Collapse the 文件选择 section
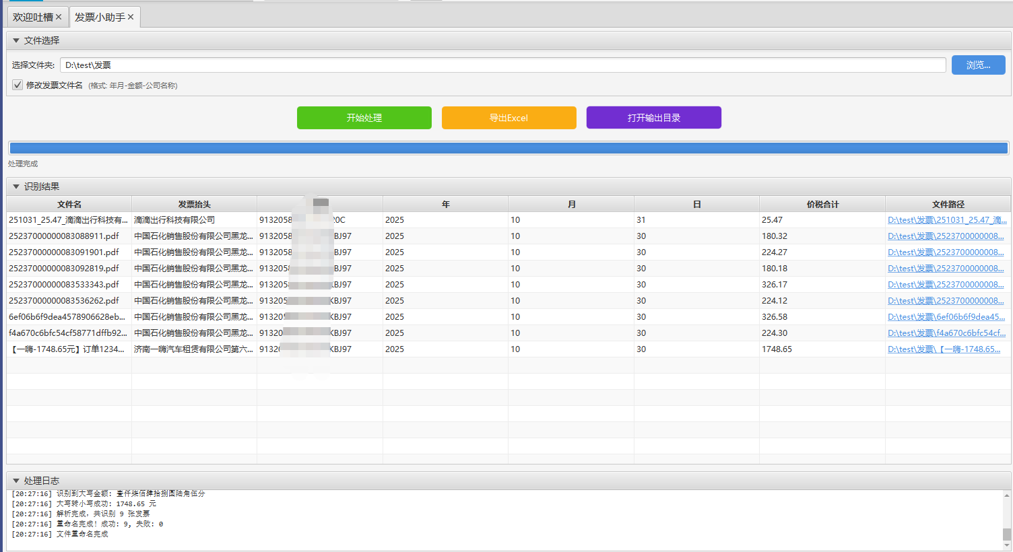 click(16, 40)
